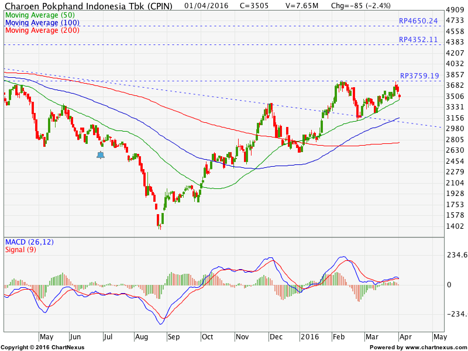Click the Mar label on time axis
Screen dimensions: 468x351
click(372, 337)
